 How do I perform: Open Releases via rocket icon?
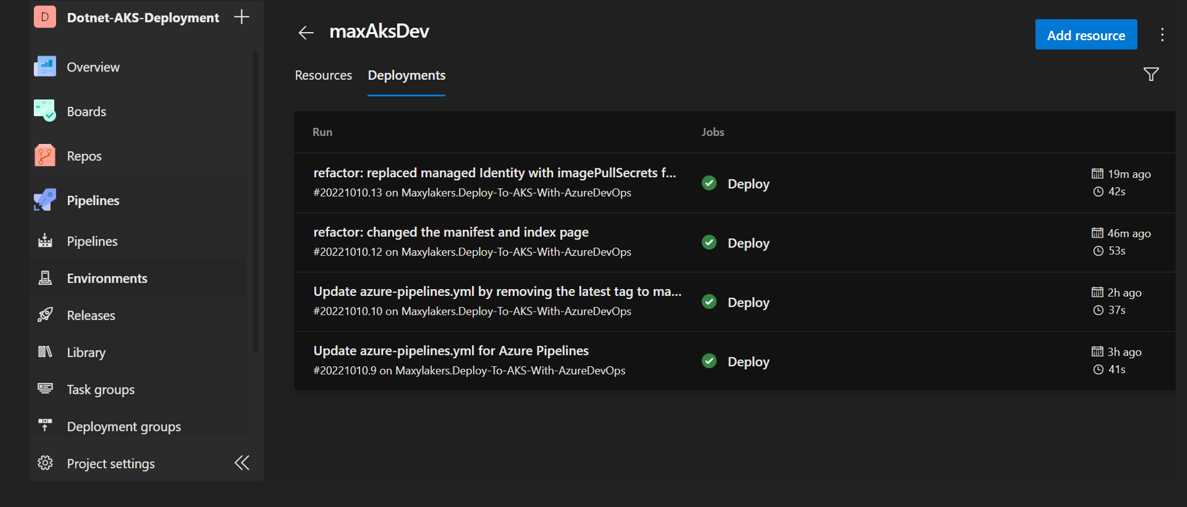[x=45, y=315]
